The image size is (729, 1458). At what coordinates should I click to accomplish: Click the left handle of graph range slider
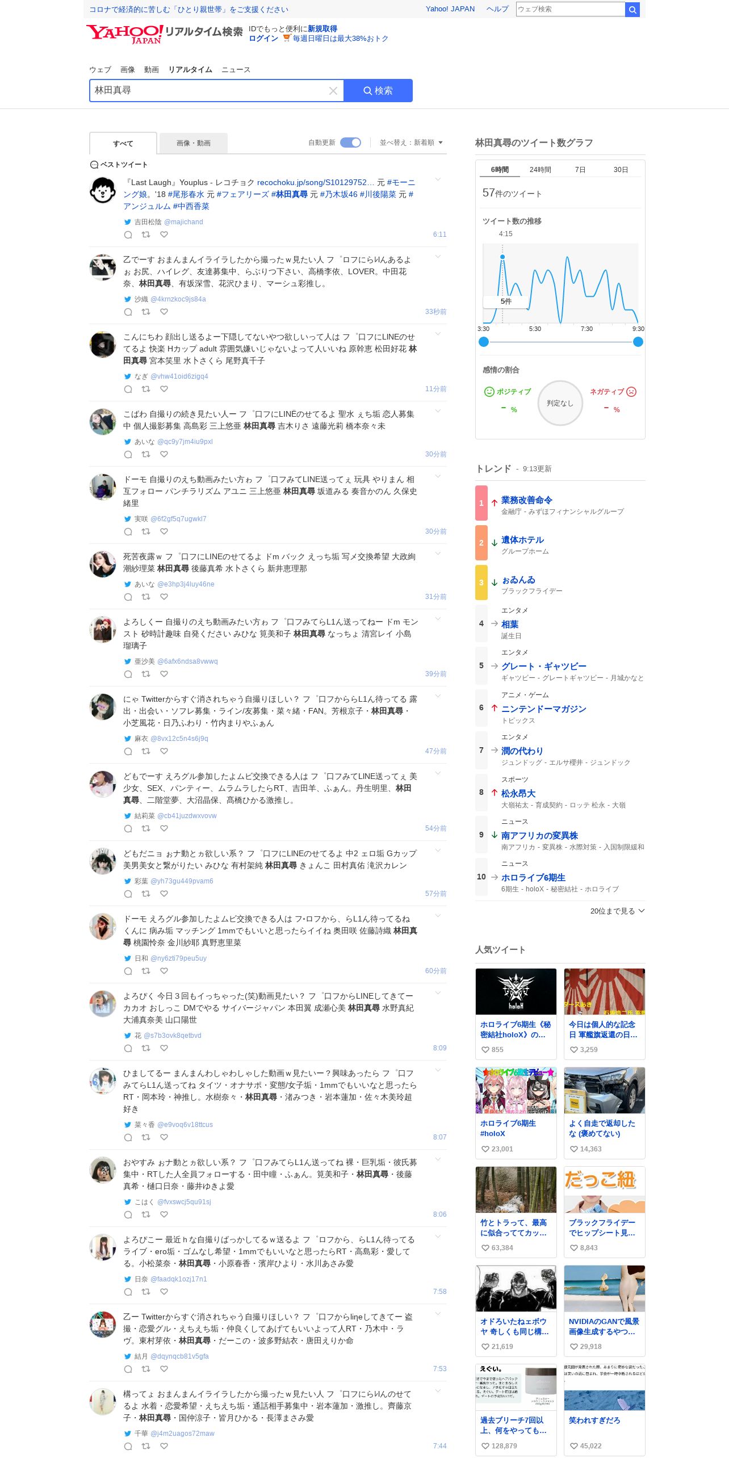tap(483, 342)
